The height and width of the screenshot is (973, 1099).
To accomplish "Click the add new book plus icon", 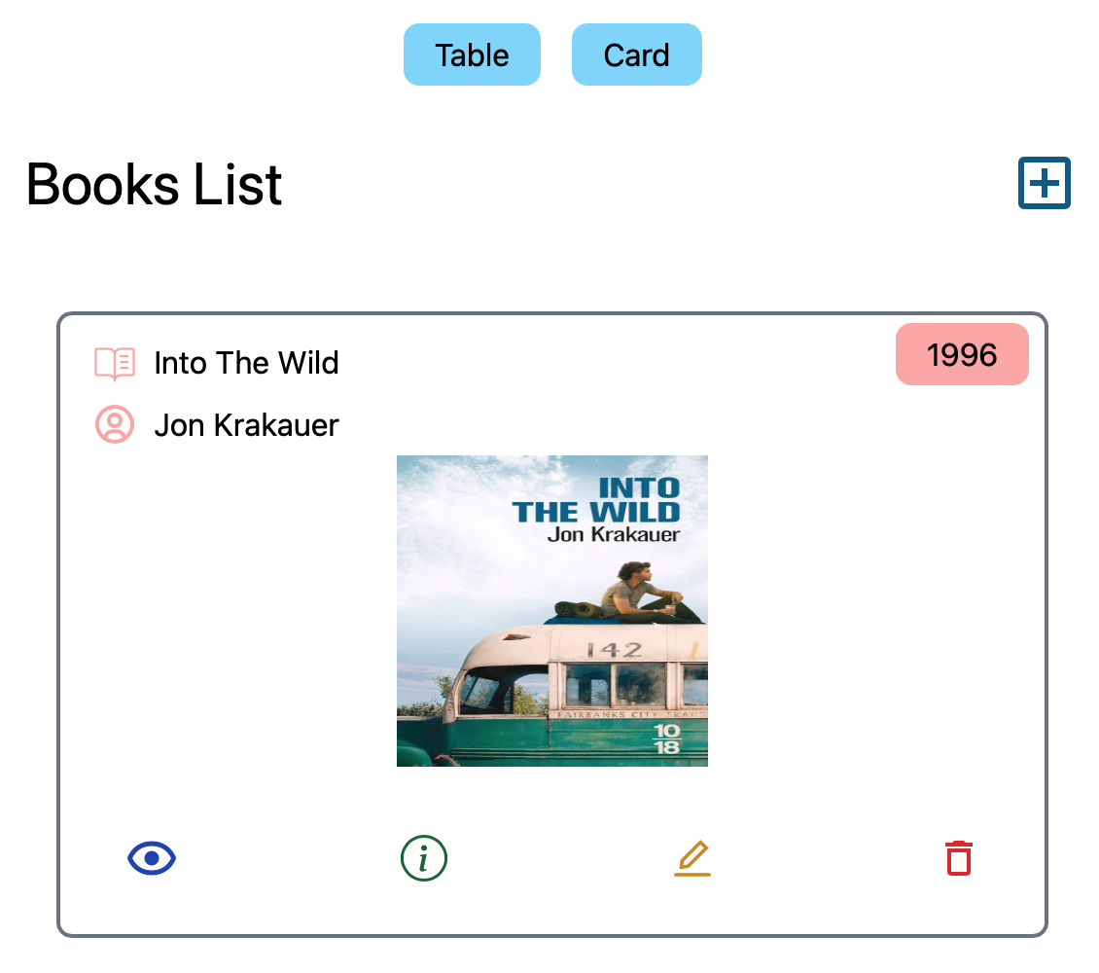I will tap(1044, 183).
